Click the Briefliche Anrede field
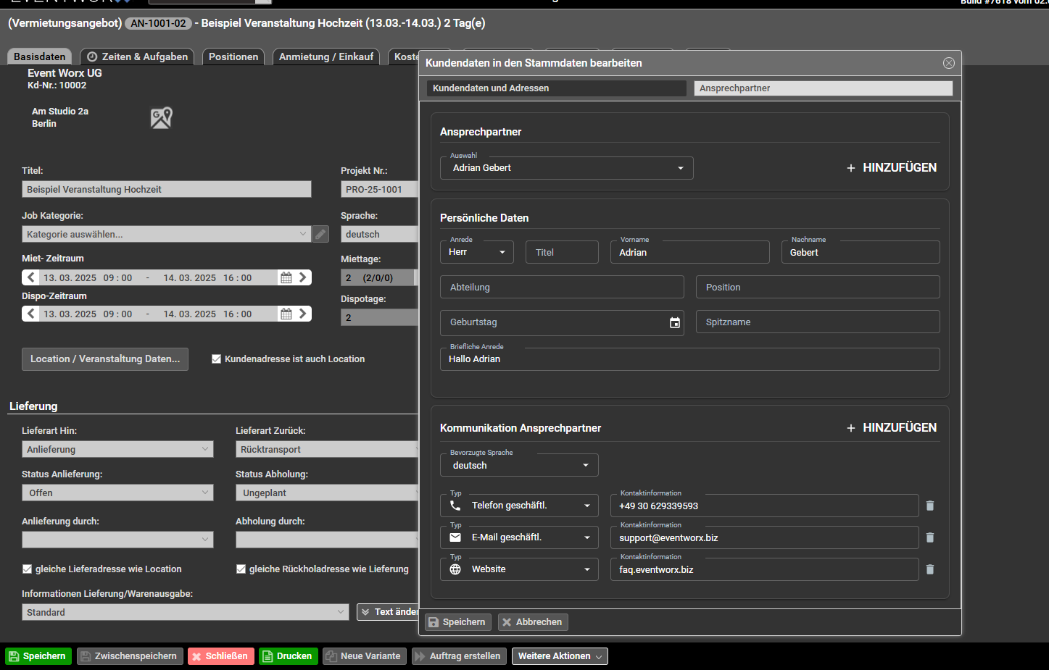This screenshot has height=670, width=1049. coord(690,359)
